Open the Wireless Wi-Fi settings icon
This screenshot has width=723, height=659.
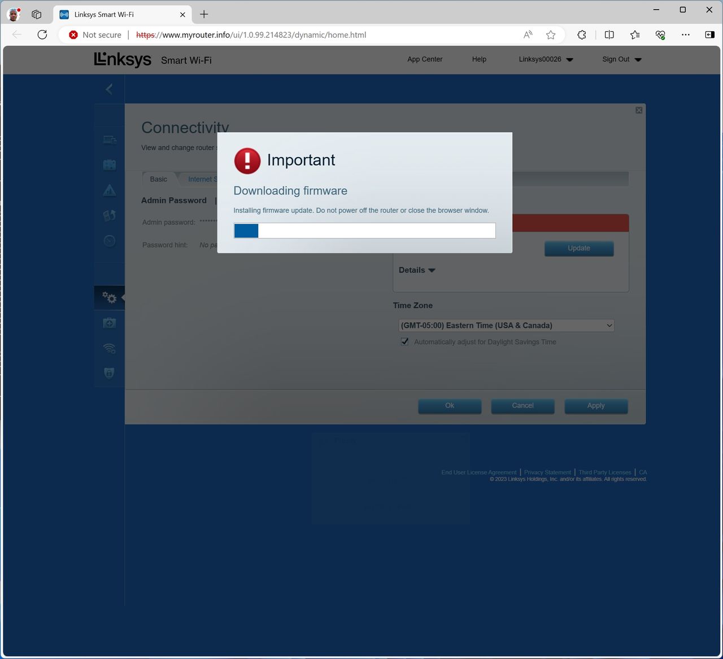[x=110, y=348]
